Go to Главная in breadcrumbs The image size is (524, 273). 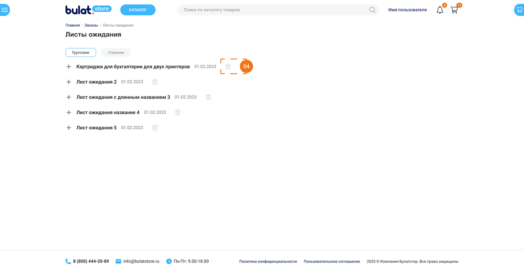pyautogui.click(x=73, y=25)
